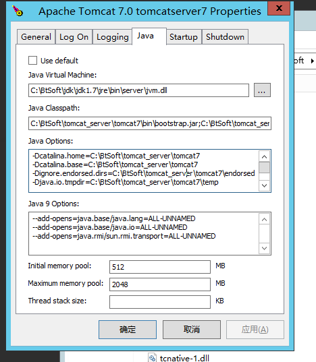Click the Initial memory pool field
Viewport: 316px width, 362px height.
tap(160, 267)
